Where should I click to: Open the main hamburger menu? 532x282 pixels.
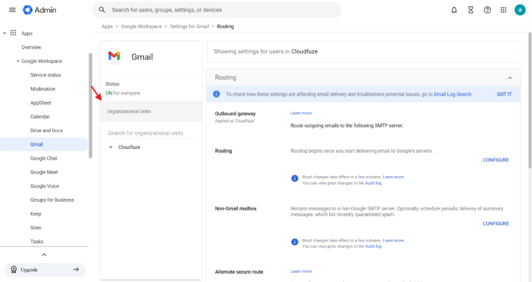coord(12,10)
